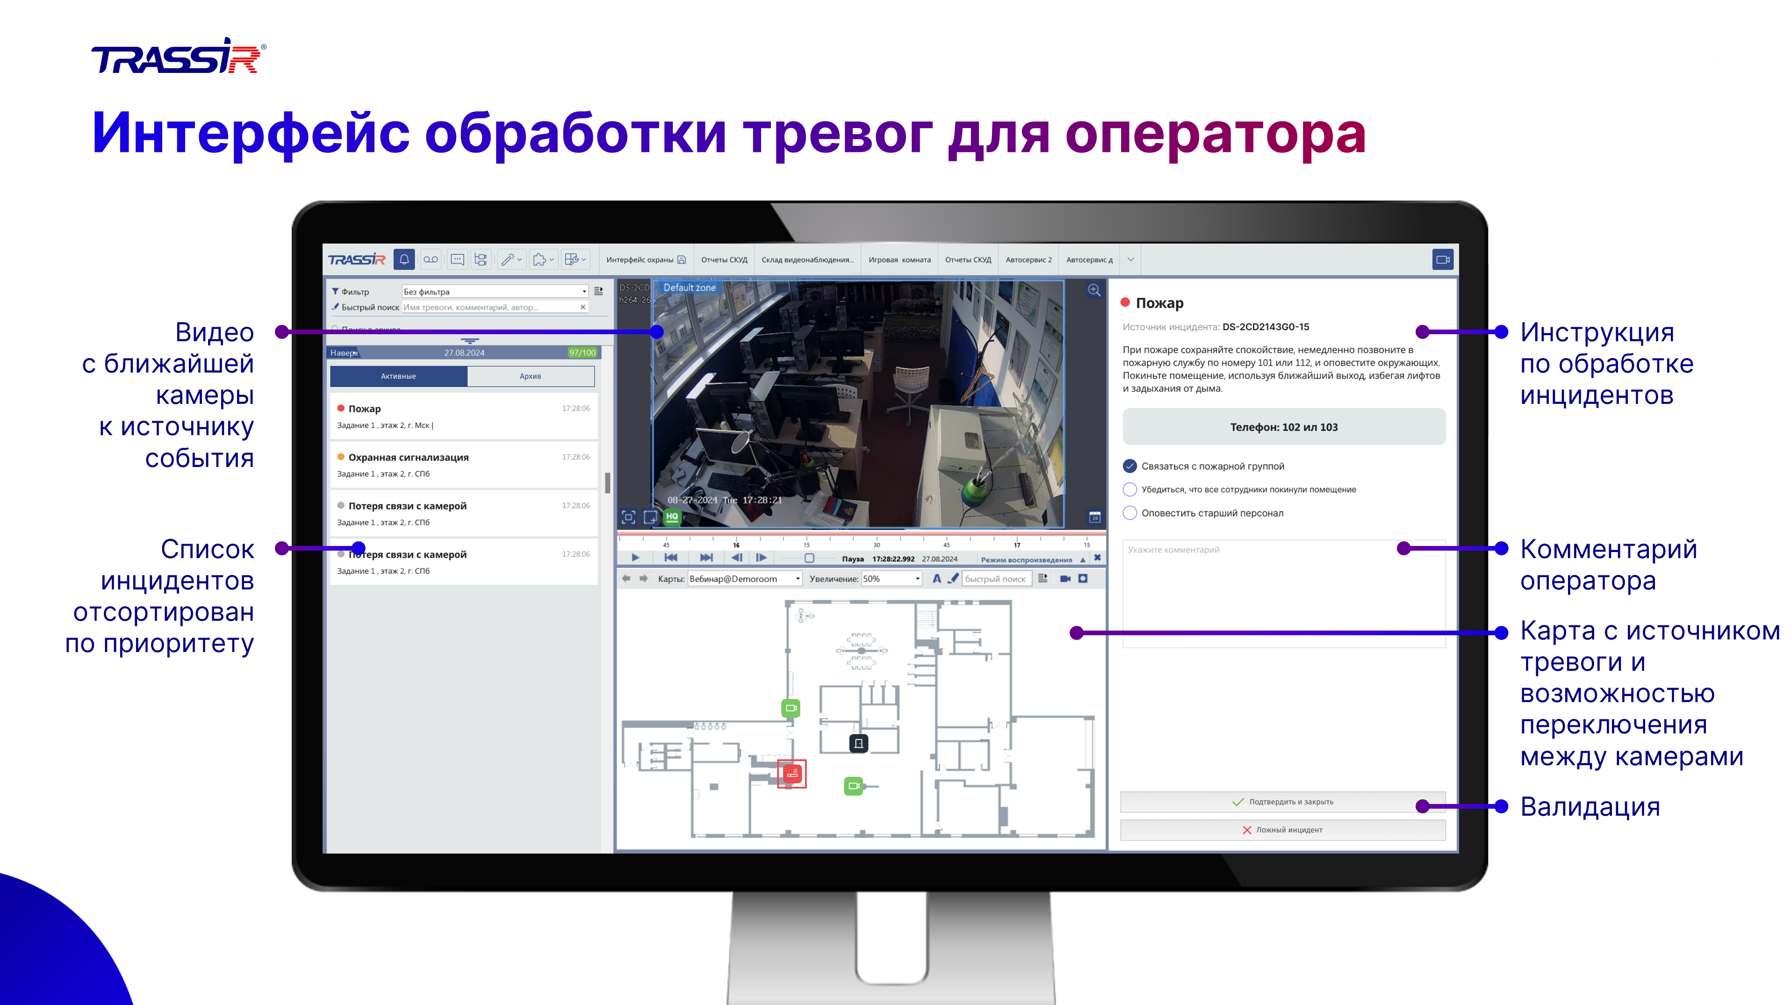
Task: Open the layout settings wrench dropdown
Action: (x=575, y=259)
